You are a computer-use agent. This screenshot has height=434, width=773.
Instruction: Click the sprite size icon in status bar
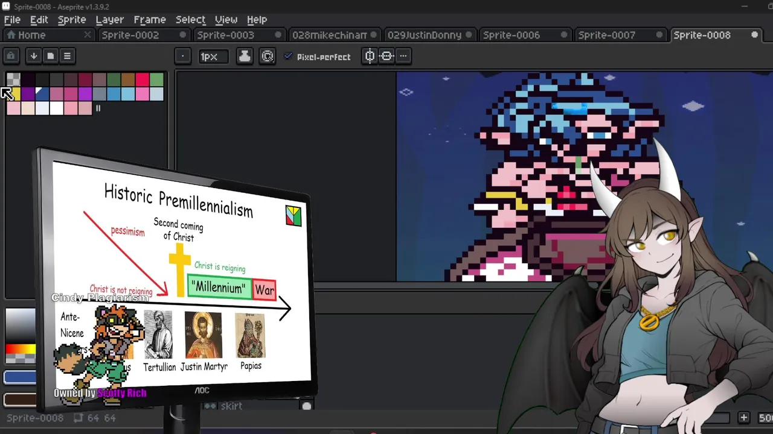tap(78, 418)
